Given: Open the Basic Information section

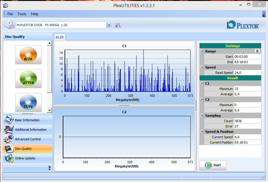Looking at the screenshot, I should point(28,120).
